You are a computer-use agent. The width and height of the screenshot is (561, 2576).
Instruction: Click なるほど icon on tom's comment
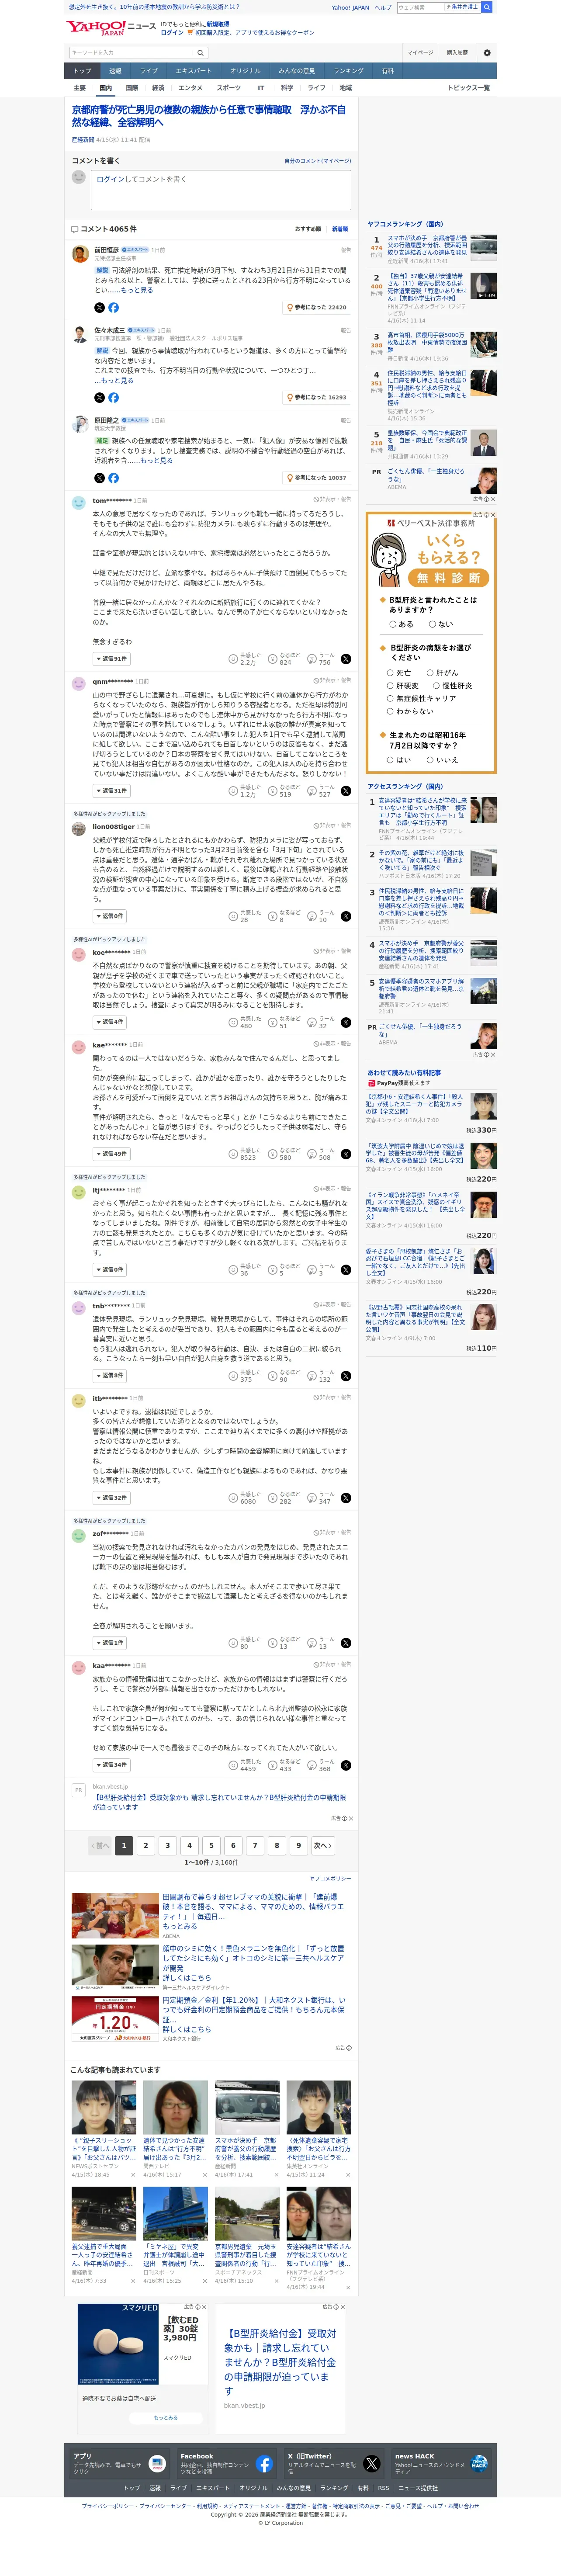click(272, 659)
